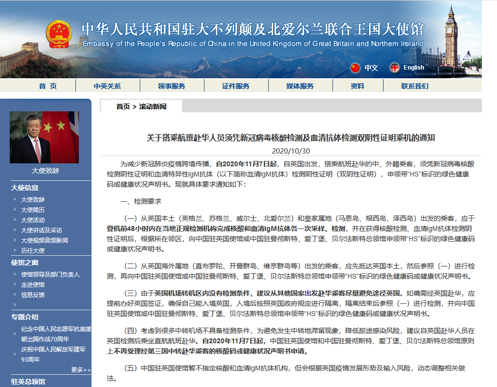The width and height of the screenshot is (497, 387).
Task: Visit 使馆领导及部门负责人 sidebar link
Action: tap(50, 274)
